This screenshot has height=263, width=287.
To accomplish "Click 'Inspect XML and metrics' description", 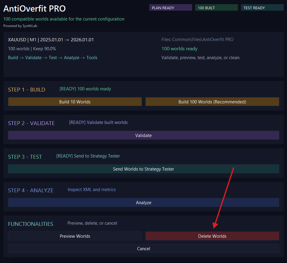I will [x=92, y=190].
